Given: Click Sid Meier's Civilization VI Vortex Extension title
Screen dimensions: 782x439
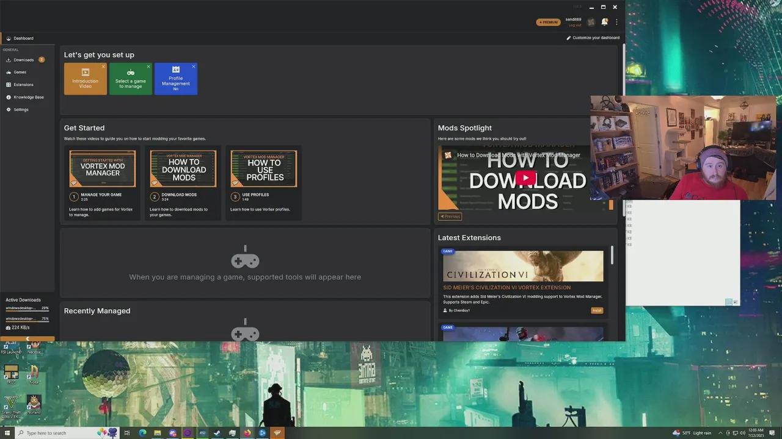Looking at the screenshot, I should tap(506, 288).
